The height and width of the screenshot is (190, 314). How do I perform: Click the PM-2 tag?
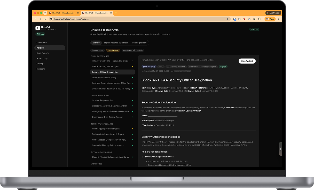[161, 67]
